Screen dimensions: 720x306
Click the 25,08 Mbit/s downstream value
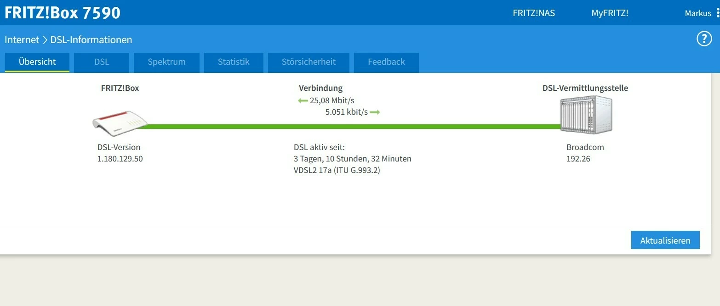point(332,100)
